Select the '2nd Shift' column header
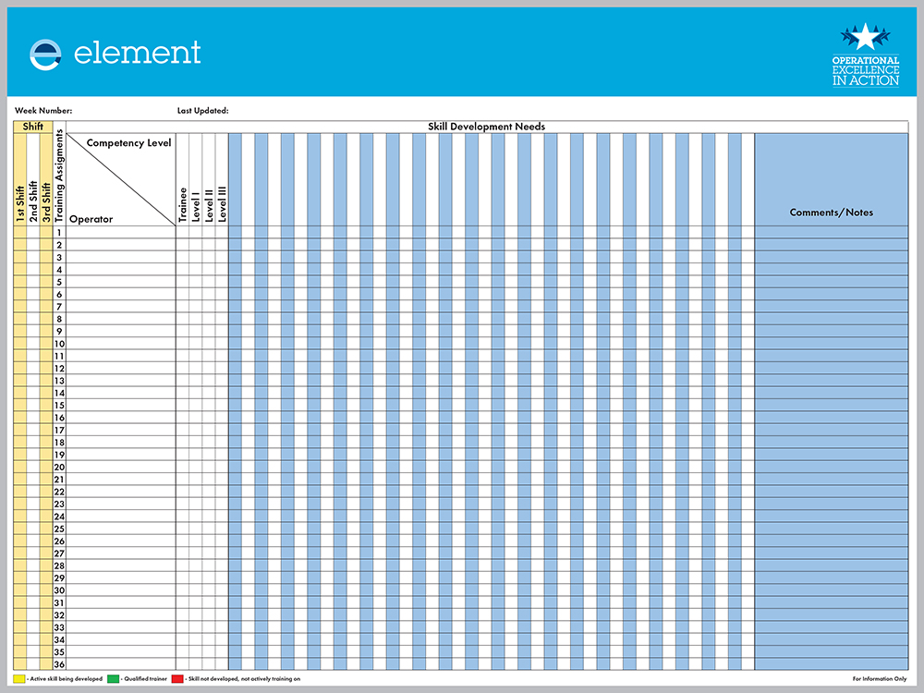Screen dimensions: 924x693 point(33,201)
